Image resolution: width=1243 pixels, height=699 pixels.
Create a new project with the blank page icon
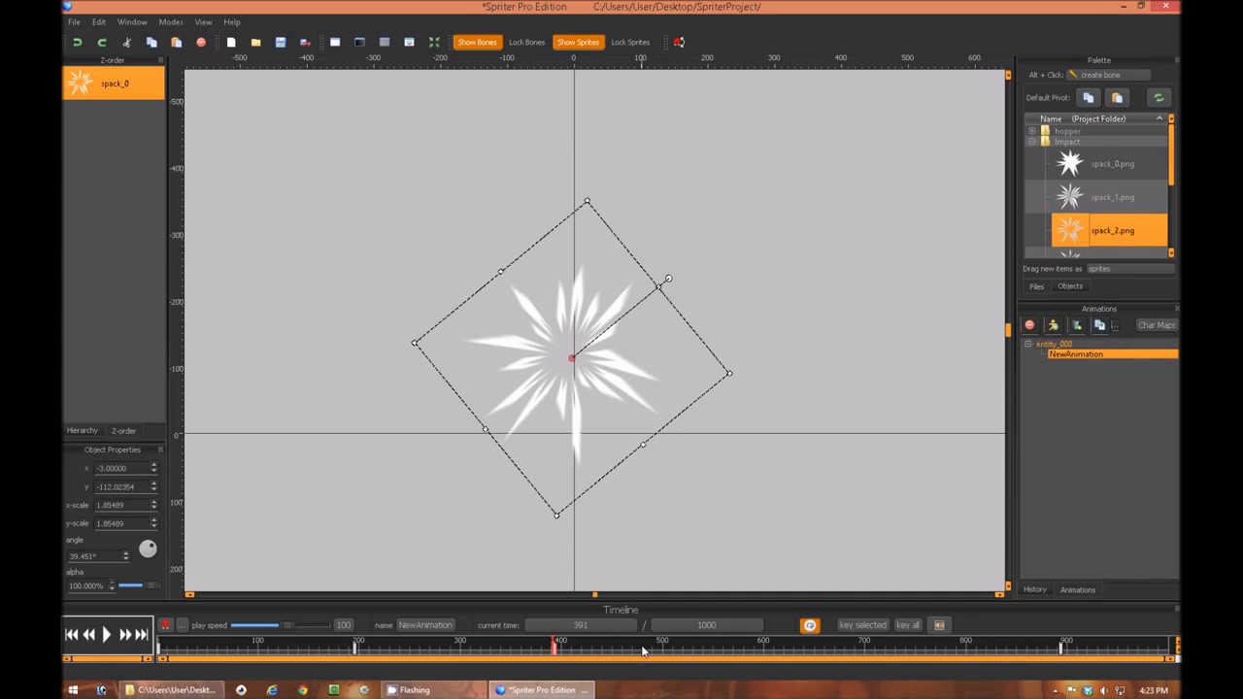point(231,42)
